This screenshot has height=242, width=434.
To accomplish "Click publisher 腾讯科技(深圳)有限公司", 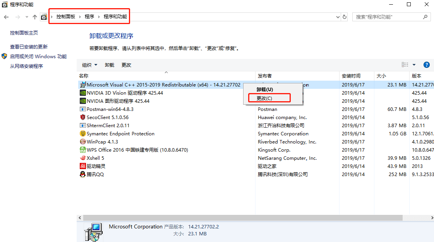I will coord(283,175).
